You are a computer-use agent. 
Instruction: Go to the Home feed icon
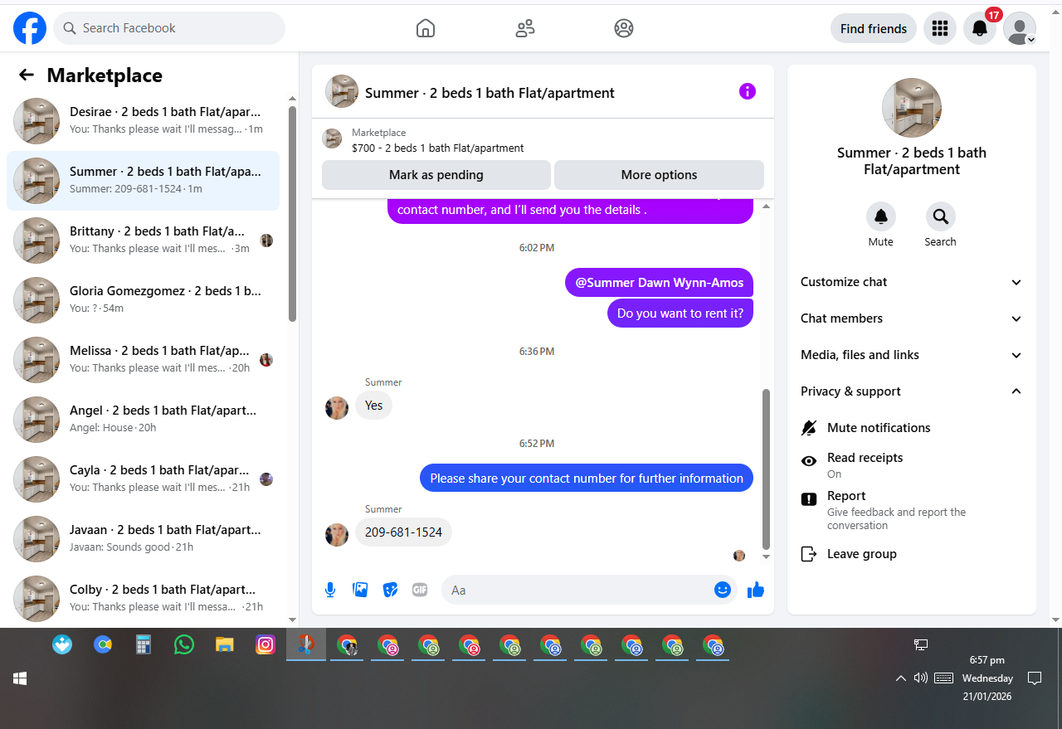426,28
